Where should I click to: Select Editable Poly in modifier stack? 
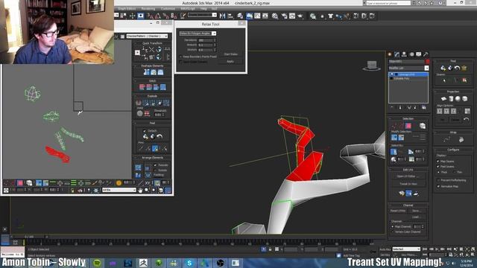[402, 78]
